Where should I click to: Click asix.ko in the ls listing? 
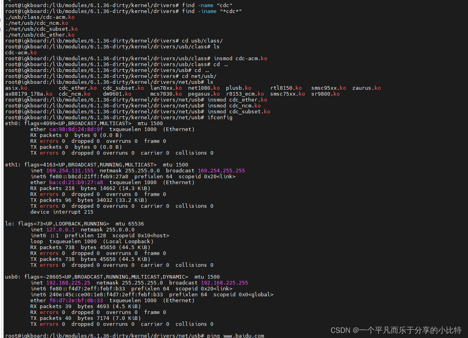pos(16,88)
